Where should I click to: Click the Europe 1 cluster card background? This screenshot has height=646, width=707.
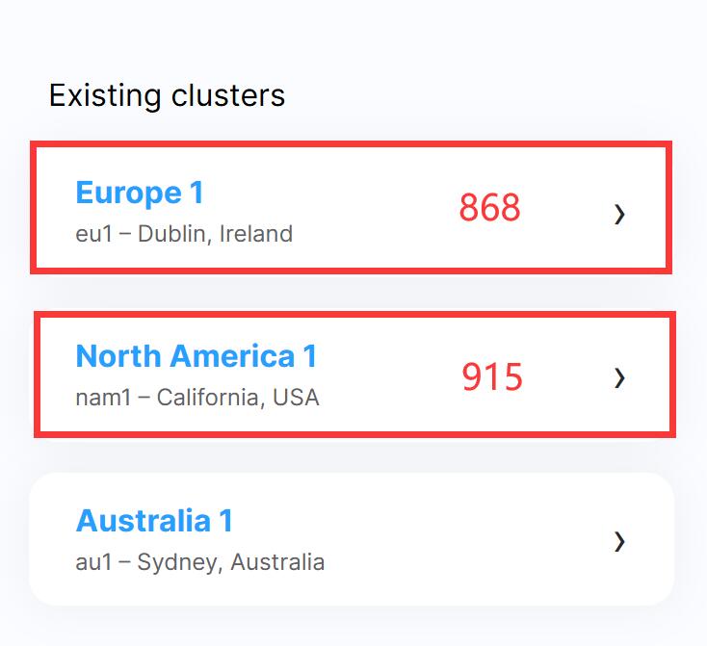(352, 207)
